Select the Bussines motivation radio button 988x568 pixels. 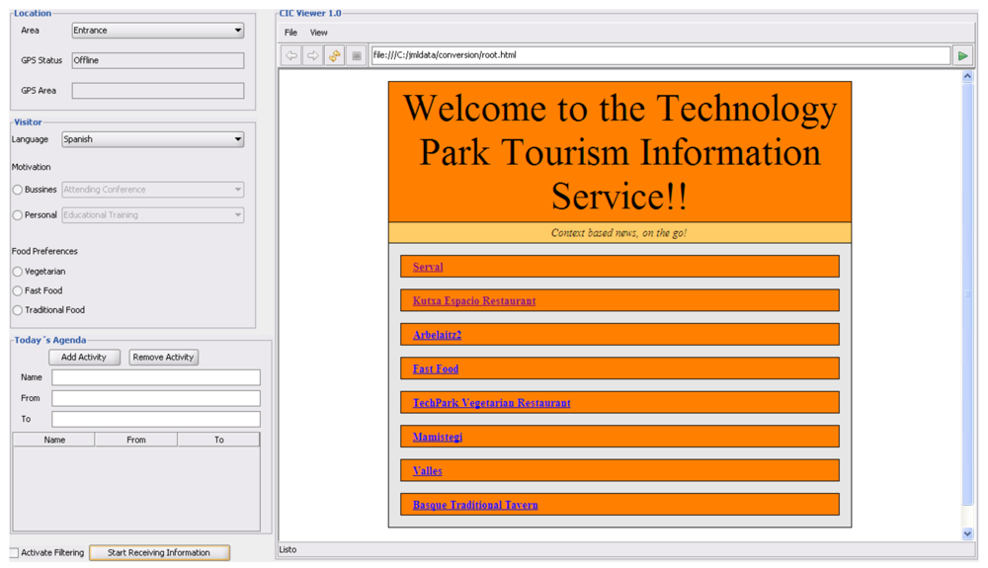coord(18,190)
